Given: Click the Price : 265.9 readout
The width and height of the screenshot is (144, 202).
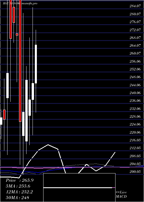Looking at the screenshot, I should (20, 180).
